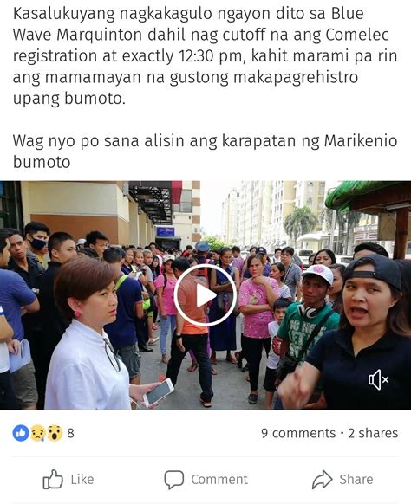
Task: Open the 9 comments link
Action: click(298, 433)
